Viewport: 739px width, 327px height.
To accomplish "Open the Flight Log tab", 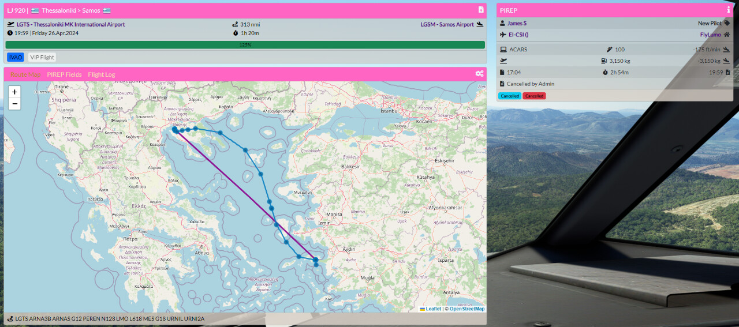I will click(101, 74).
